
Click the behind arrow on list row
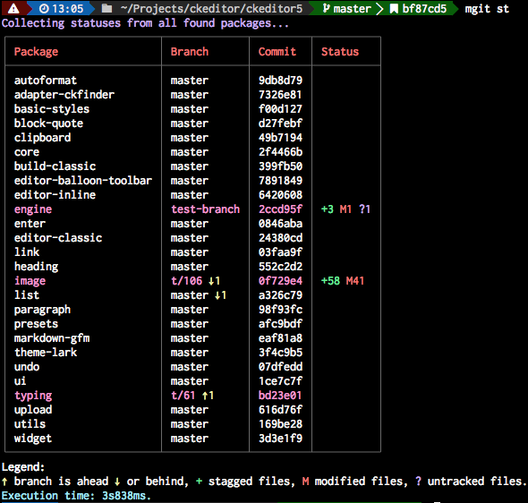coord(217,295)
